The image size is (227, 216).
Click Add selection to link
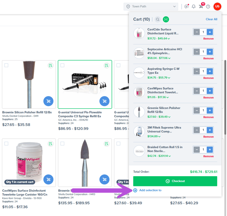147,190
